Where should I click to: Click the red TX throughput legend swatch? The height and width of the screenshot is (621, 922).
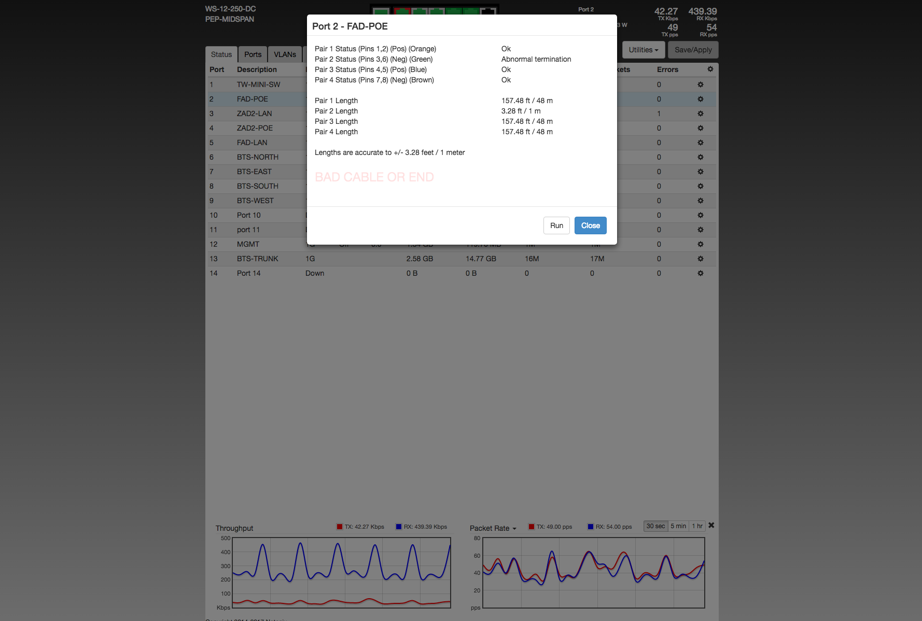(340, 527)
